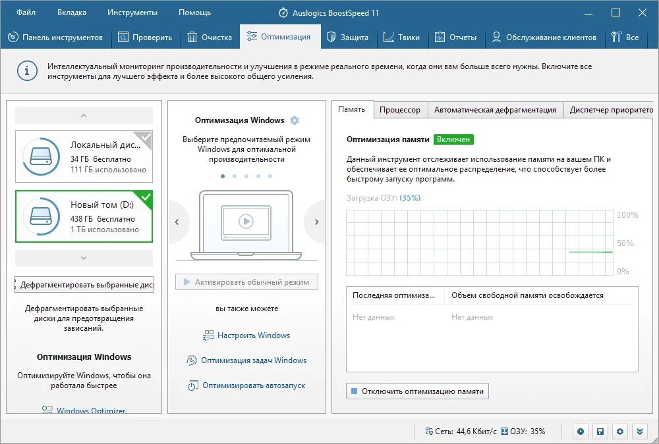Select the Память tab

(352, 109)
